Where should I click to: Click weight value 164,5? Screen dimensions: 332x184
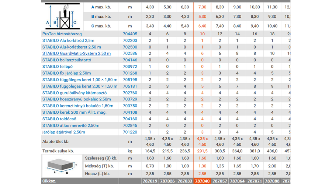pyautogui.click(x=150, y=151)
